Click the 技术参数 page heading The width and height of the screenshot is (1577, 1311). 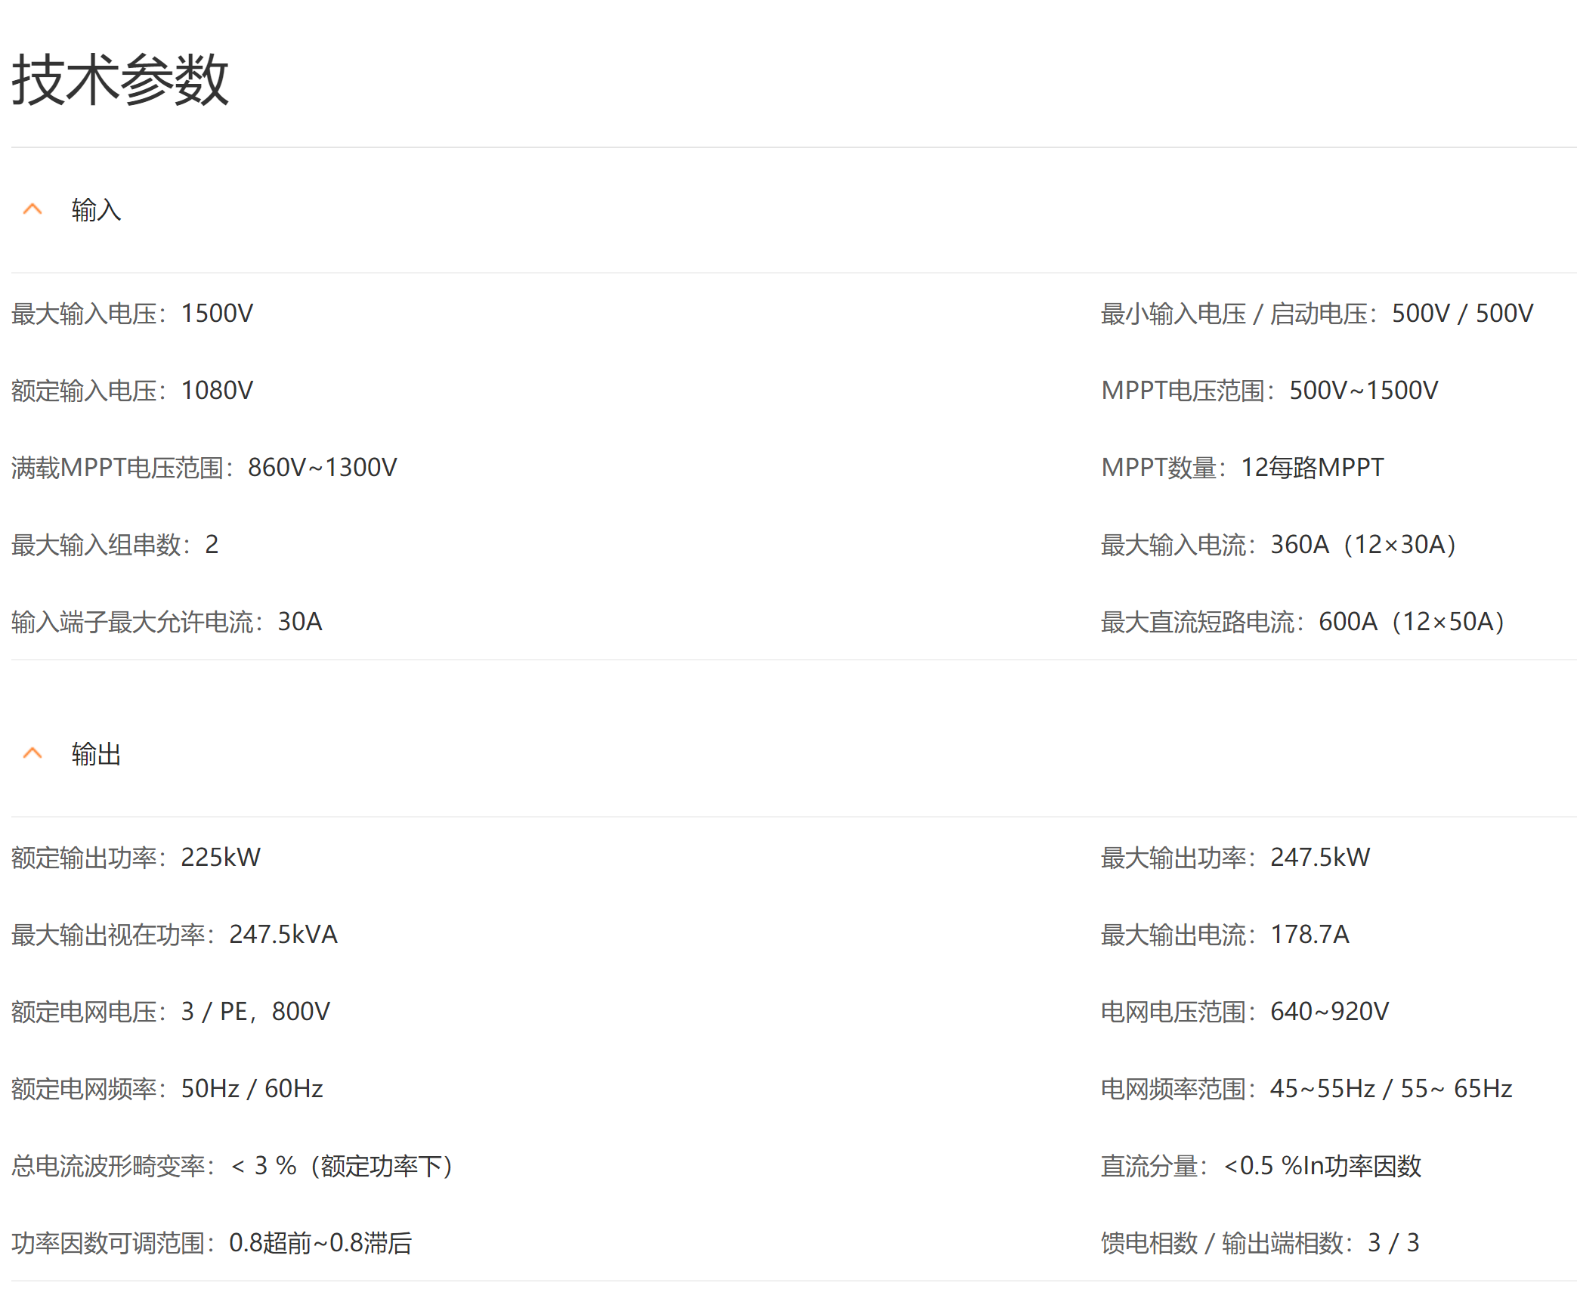pos(120,80)
